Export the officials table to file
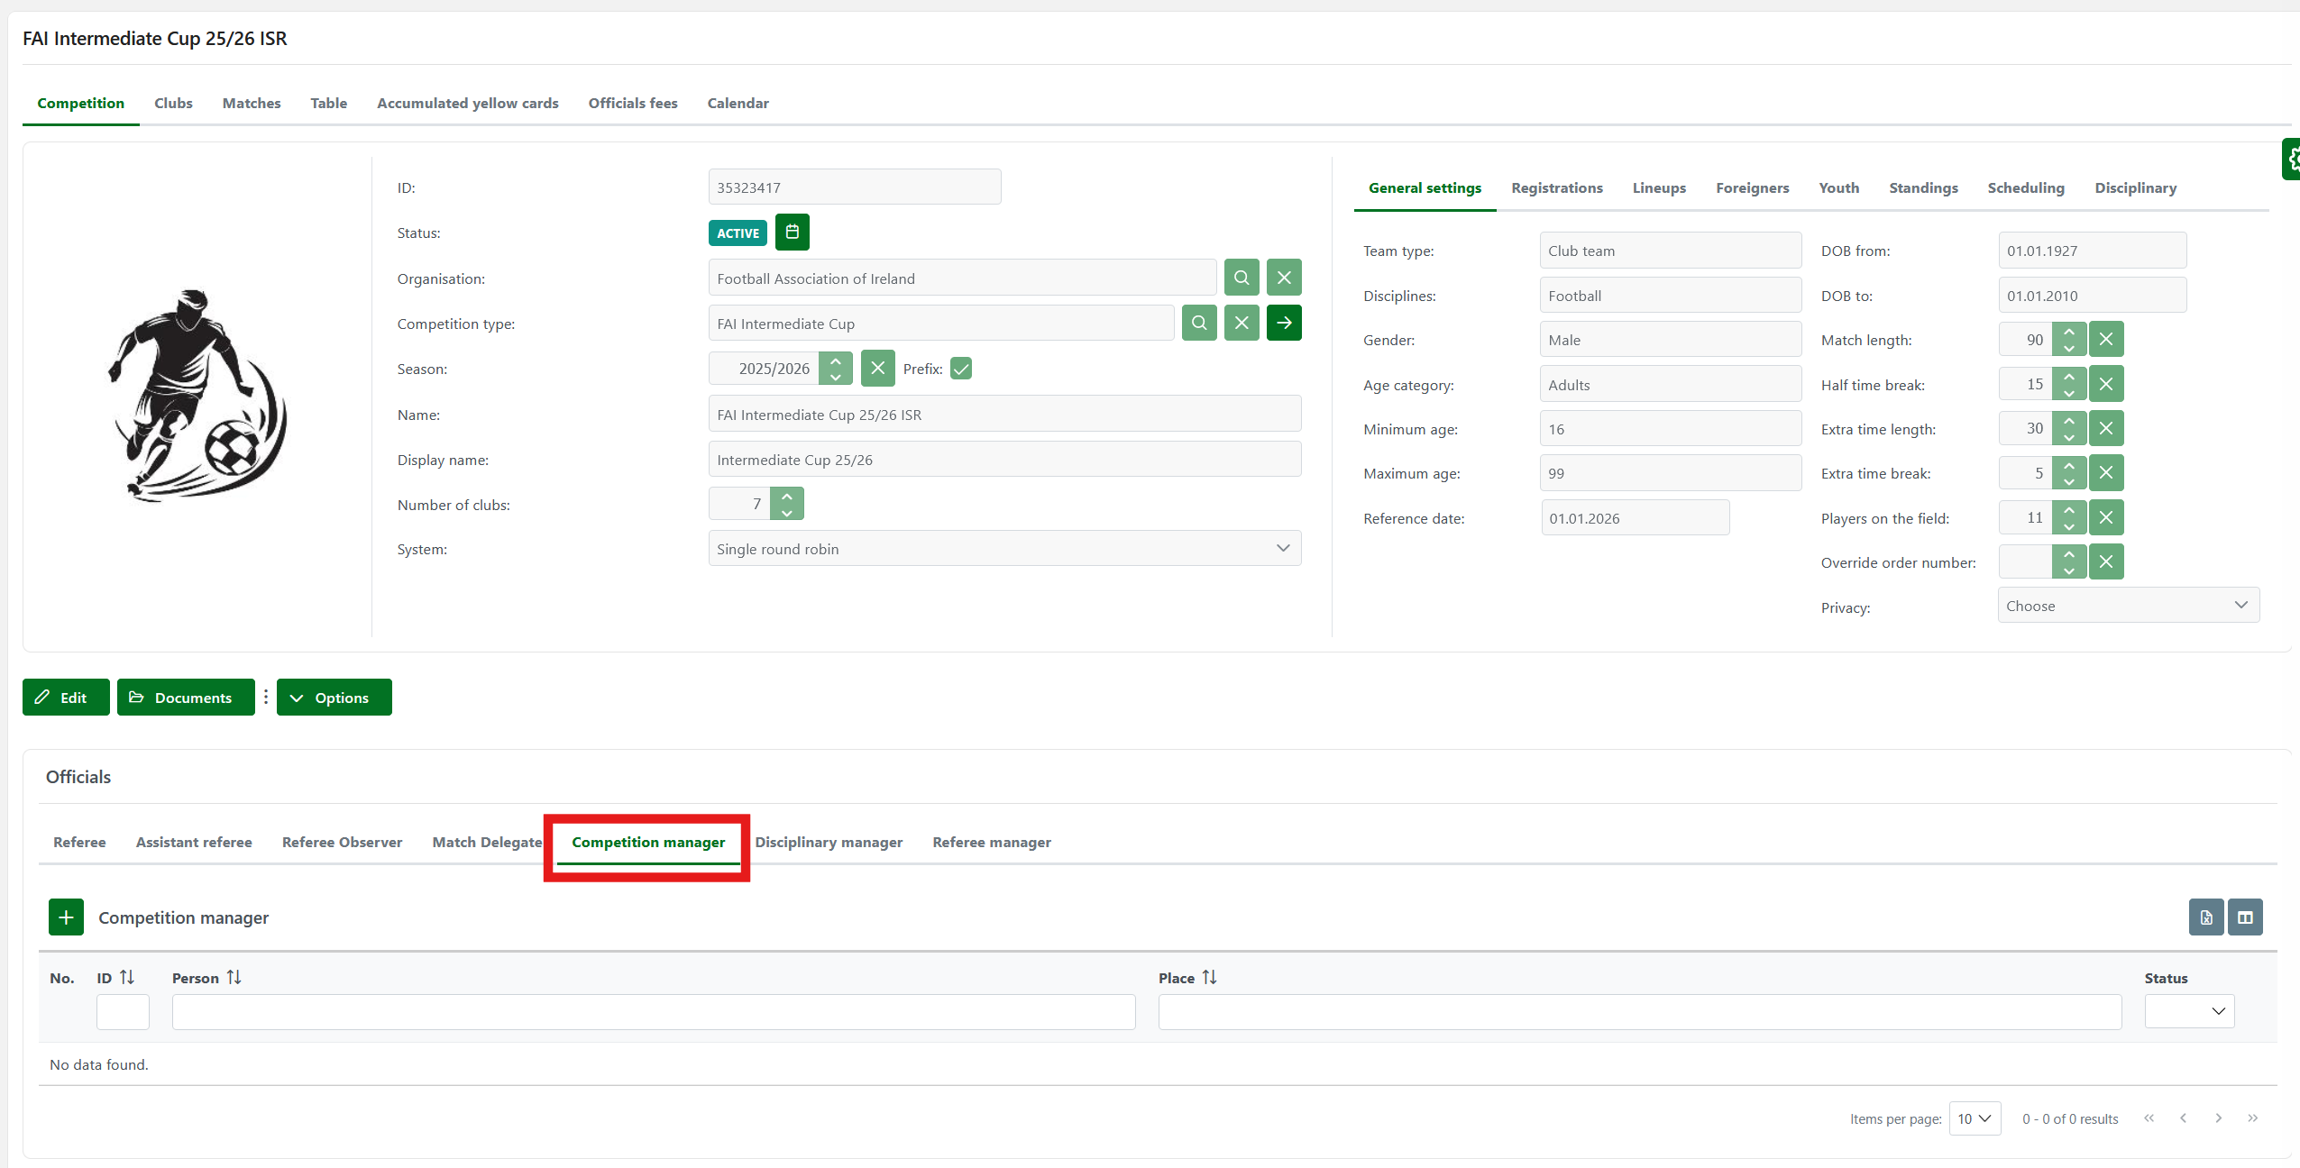Image resolution: width=2300 pixels, height=1168 pixels. click(2205, 917)
